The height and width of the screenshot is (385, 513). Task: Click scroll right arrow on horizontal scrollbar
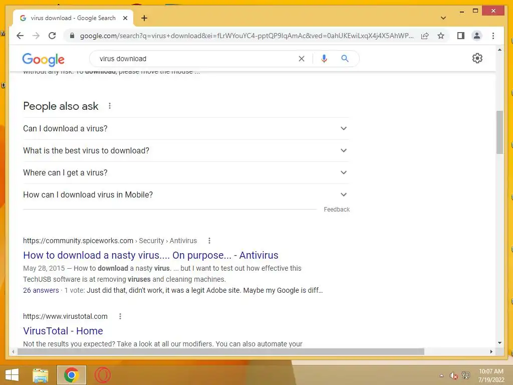tap(491, 351)
